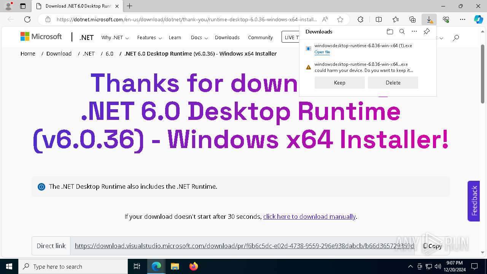Open the Learn nav item
The height and width of the screenshot is (274, 487).
click(x=175, y=38)
